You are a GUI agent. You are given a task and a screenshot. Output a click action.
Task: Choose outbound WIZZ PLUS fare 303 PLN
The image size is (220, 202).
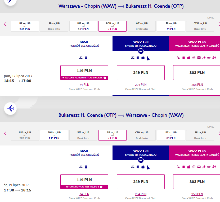pyautogui.click(x=197, y=73)
